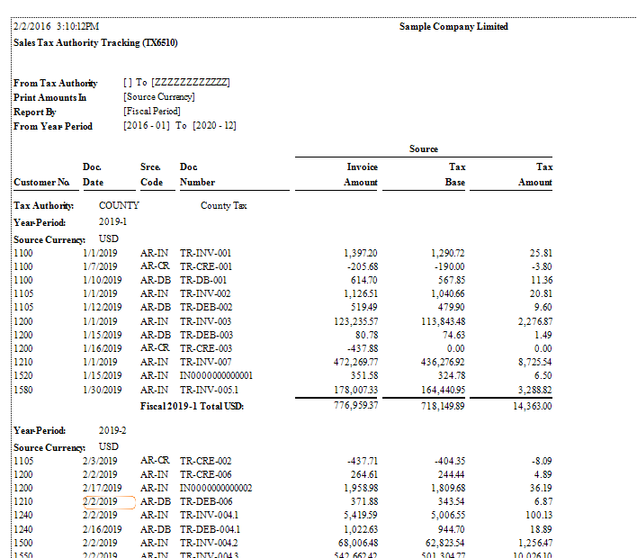Image resolution: width=637 pixels, height=558 pixels.
Task: Click customer number 1520
Action: tap(23, 375)
